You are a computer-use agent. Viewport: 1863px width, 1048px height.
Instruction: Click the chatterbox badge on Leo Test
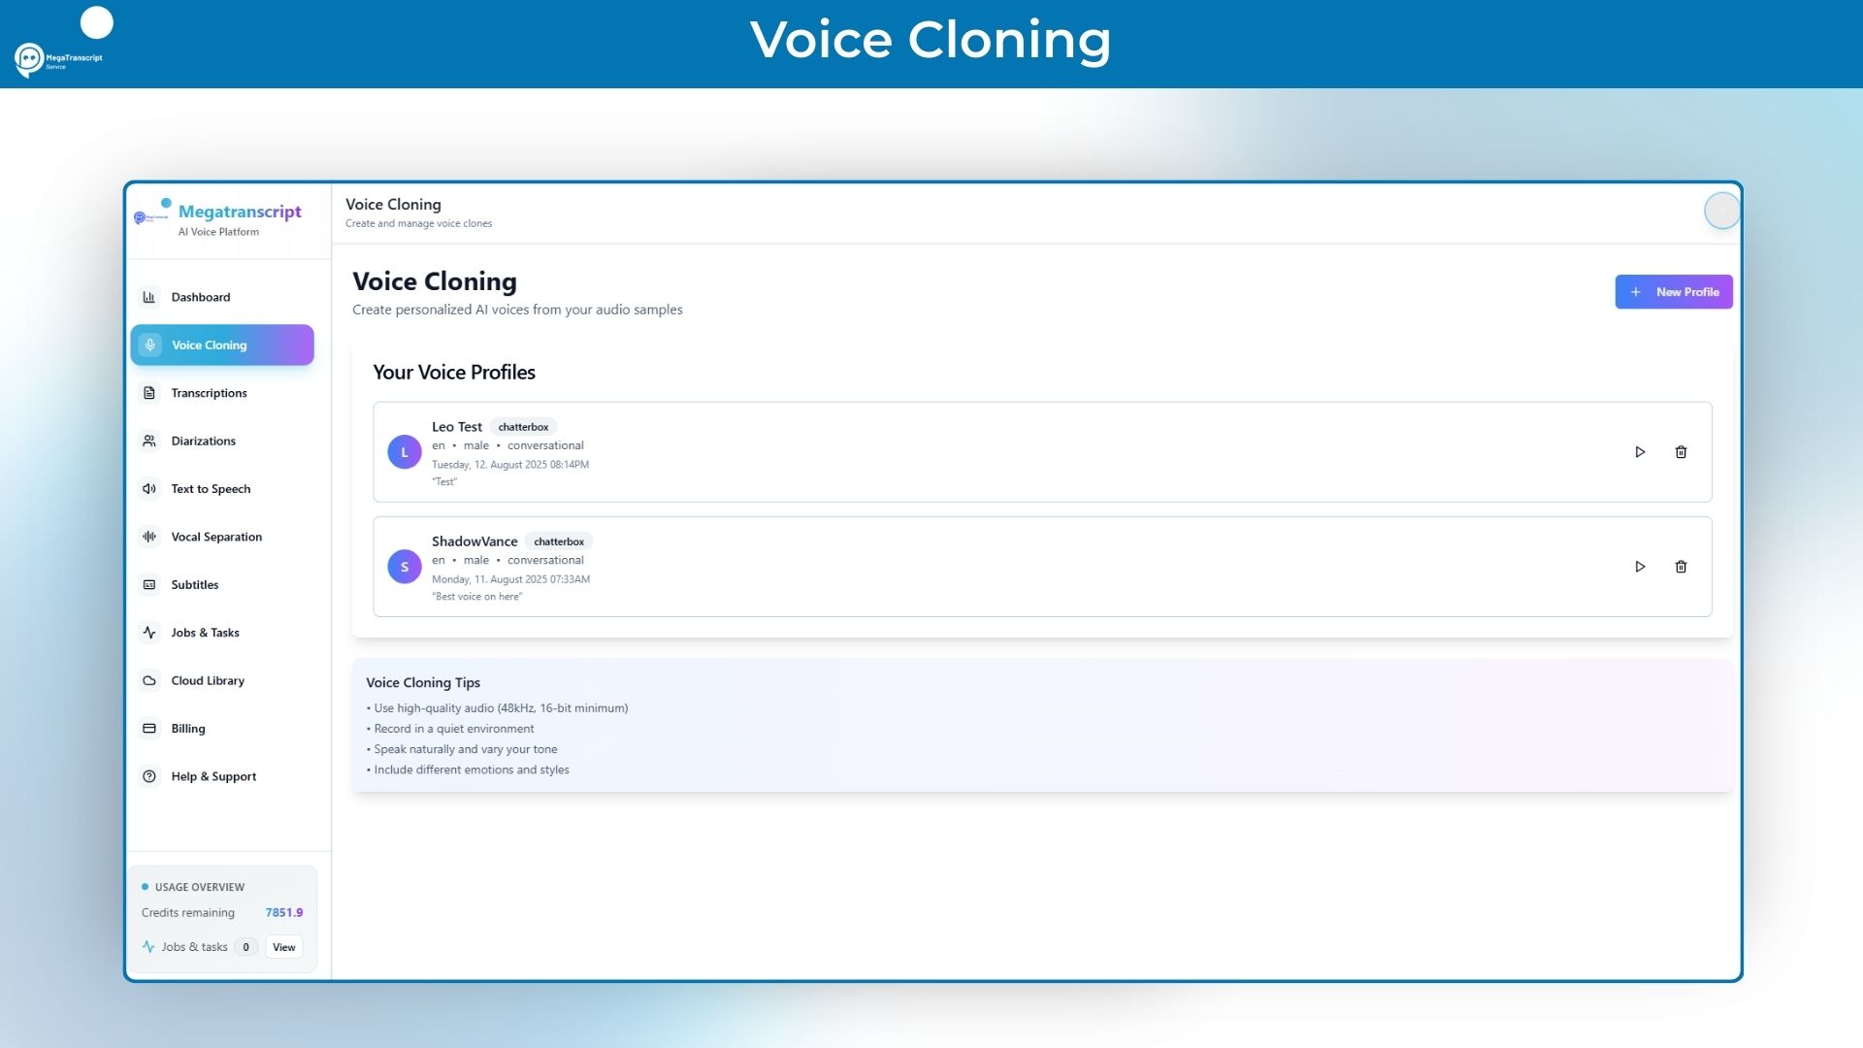(523, 426)
